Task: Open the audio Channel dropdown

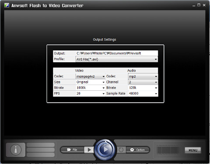Action: [143, 82]
